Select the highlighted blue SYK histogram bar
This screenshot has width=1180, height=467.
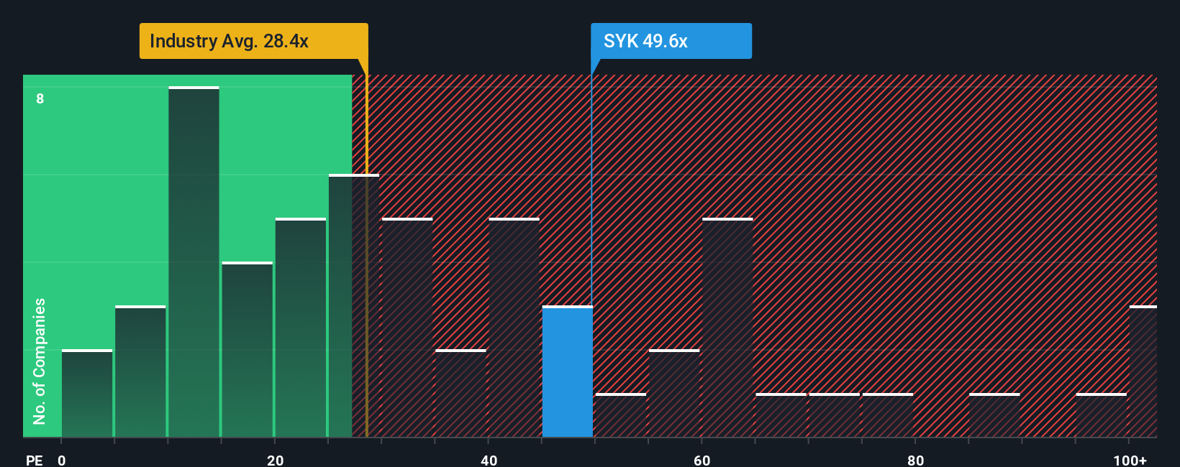pos(567,371)
